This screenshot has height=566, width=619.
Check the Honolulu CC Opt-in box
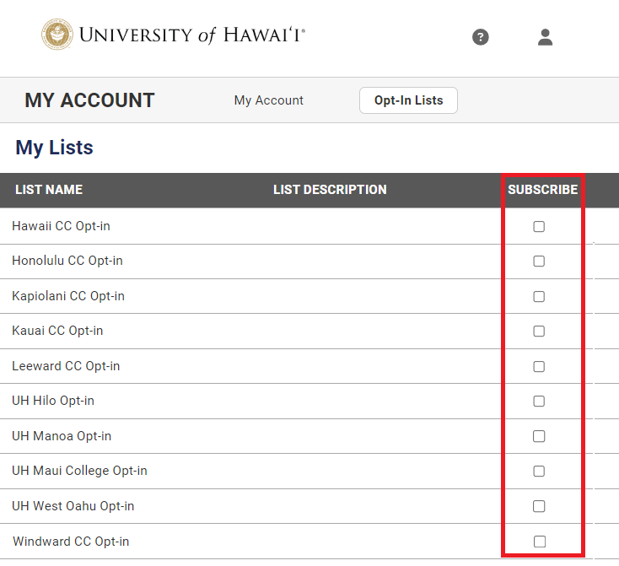pyautogui.click(x=539, y=261)
